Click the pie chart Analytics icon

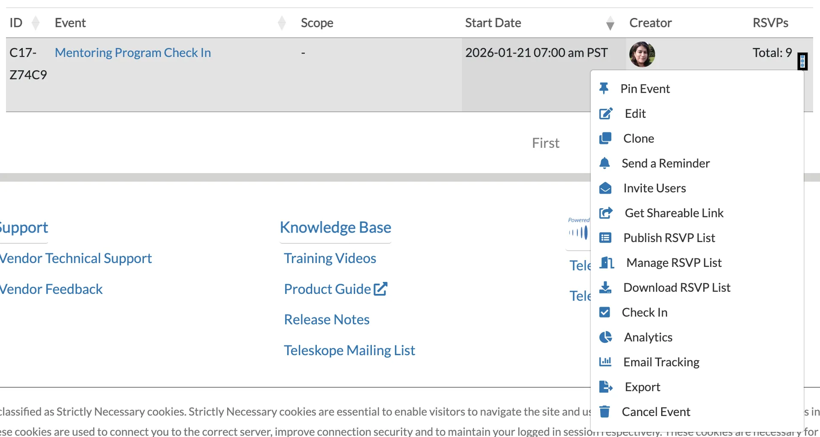click(605, 337)
